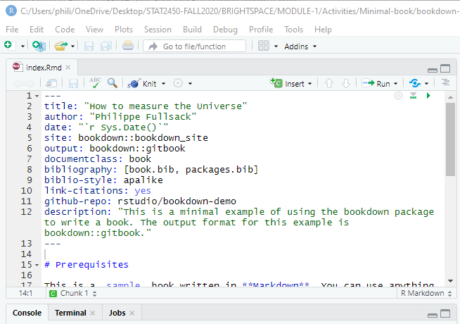
Task: Click the Open File folder icon
Action: [x=60, y=46]
